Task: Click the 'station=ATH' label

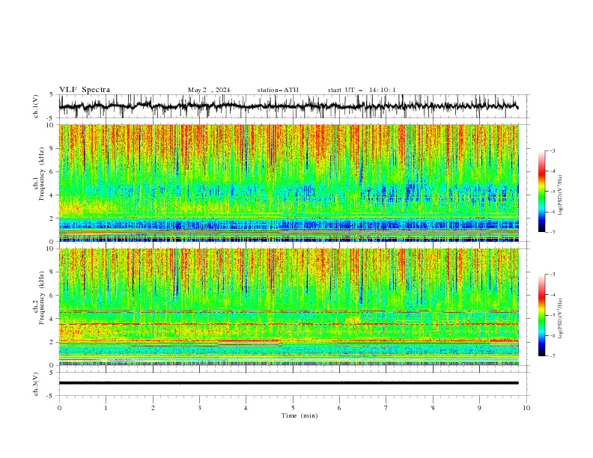Action: (x=278, y=90)
